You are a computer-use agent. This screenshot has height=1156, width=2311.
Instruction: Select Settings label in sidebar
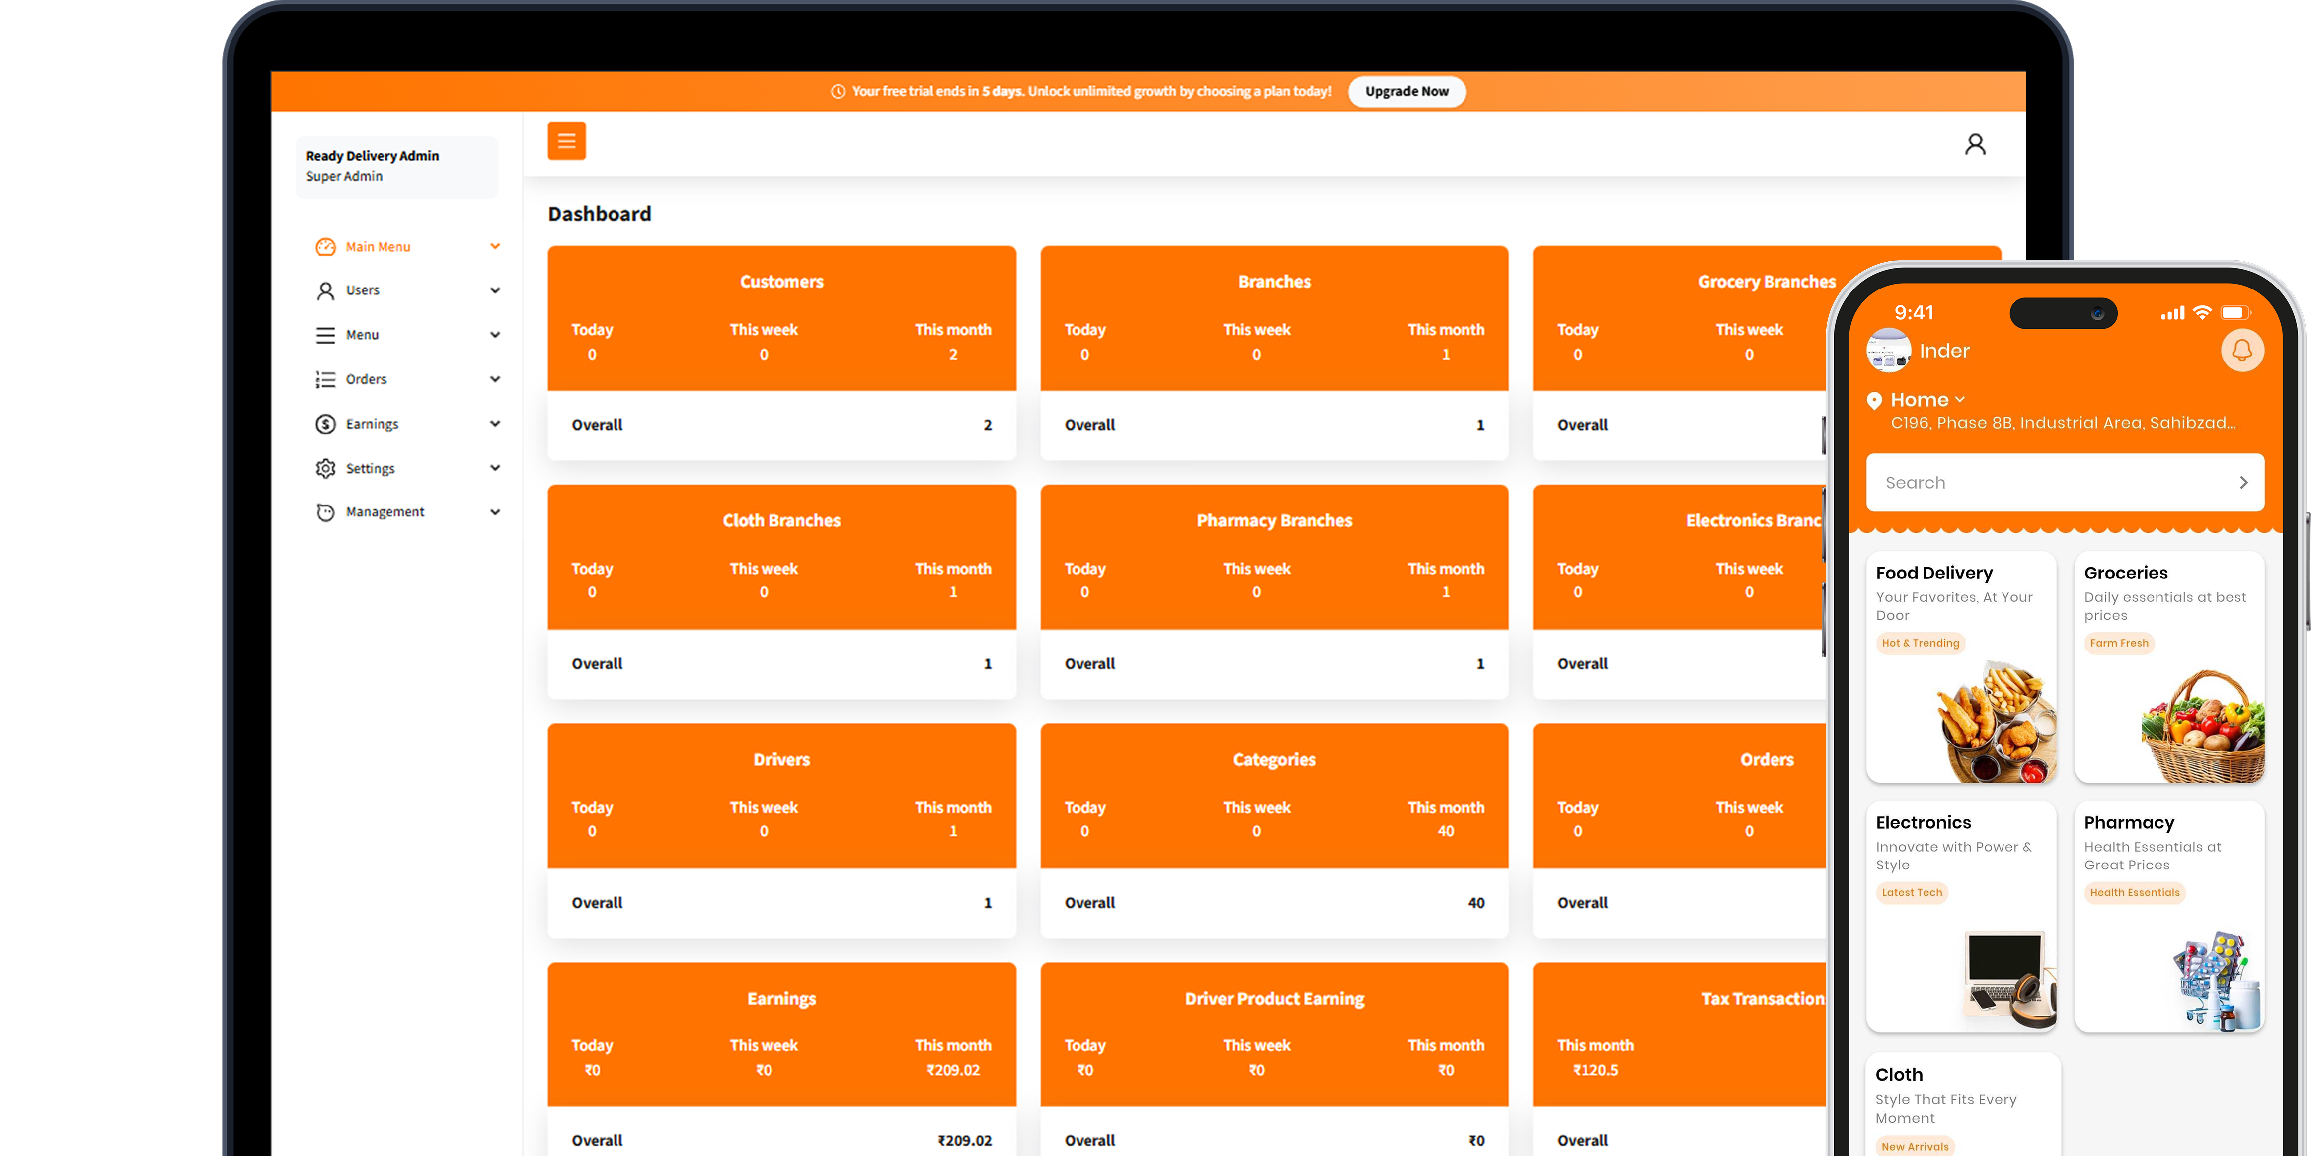tap(370, 468)
